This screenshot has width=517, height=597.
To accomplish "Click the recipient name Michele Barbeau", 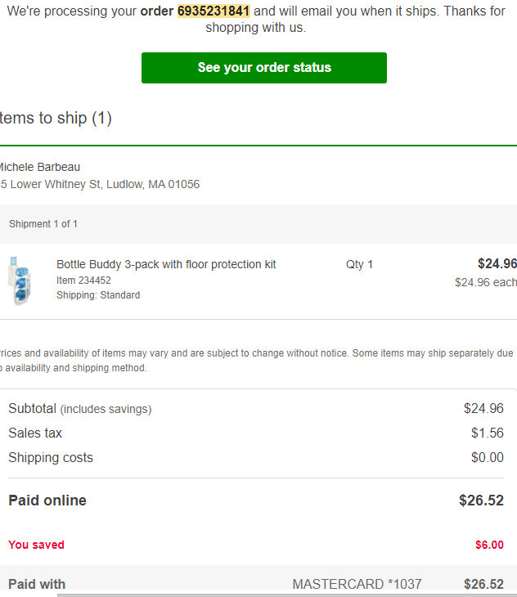I will [x=39, y=167].
